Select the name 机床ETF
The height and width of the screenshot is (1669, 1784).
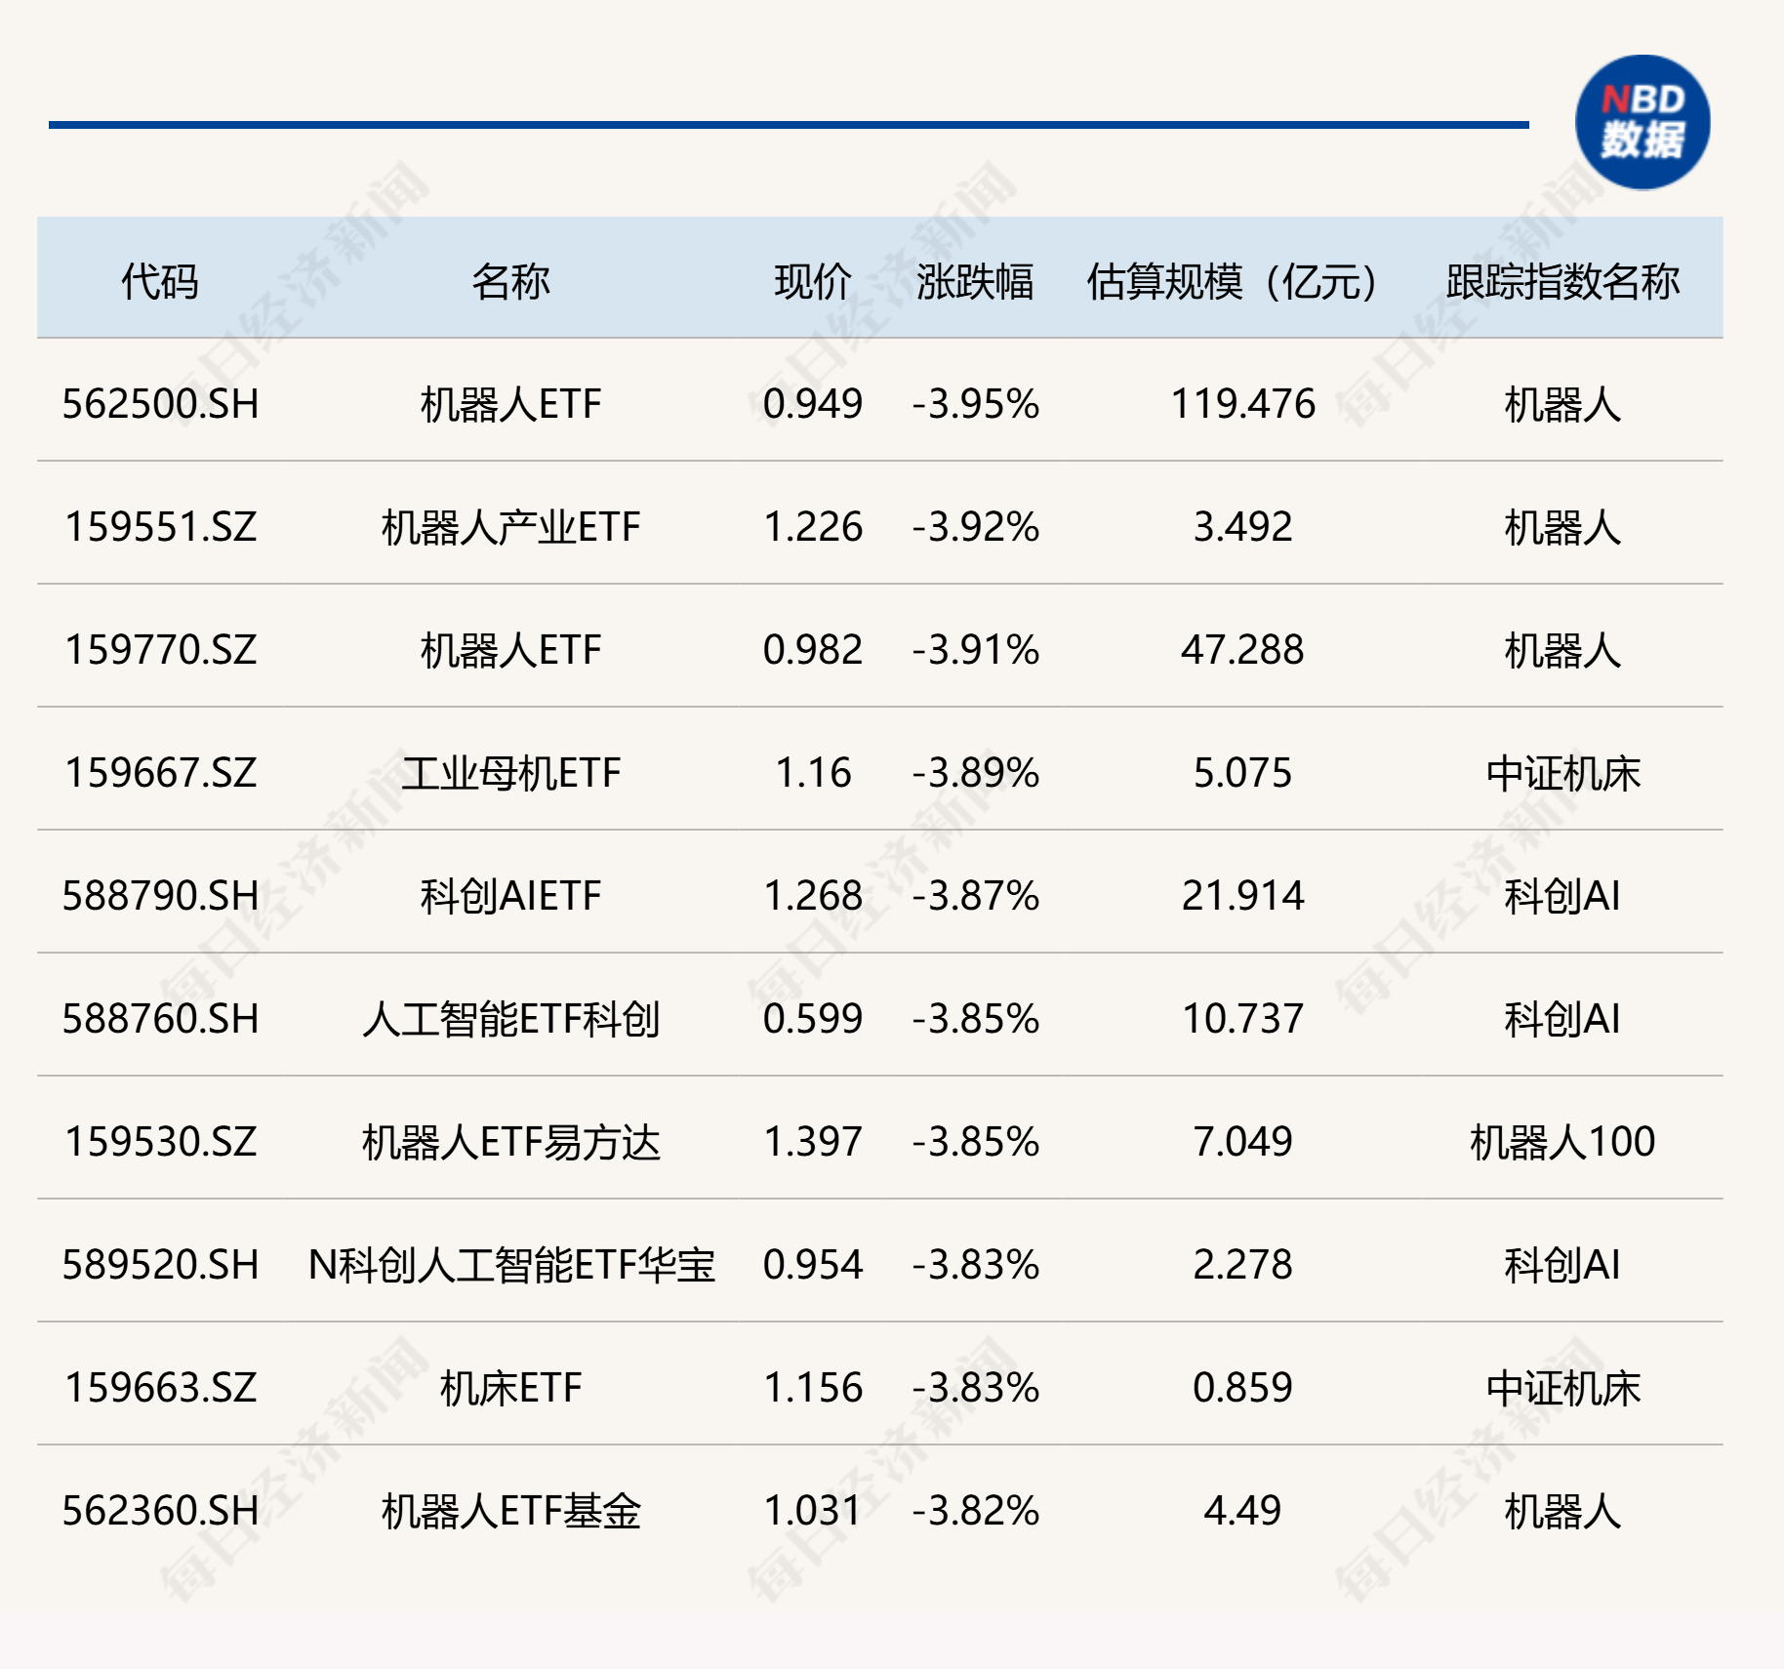click(x=510, y=1388)
